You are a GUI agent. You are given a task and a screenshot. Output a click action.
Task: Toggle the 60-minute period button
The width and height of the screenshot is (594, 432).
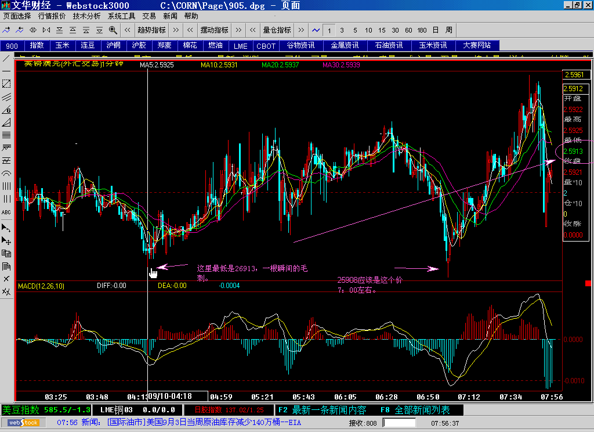(408, 30)
